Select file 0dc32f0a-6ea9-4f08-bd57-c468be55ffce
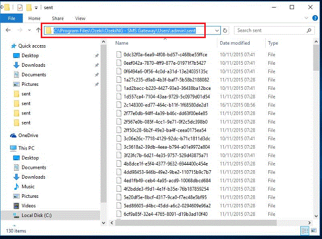The image size is (322, 239). click(x=166, y=55)
